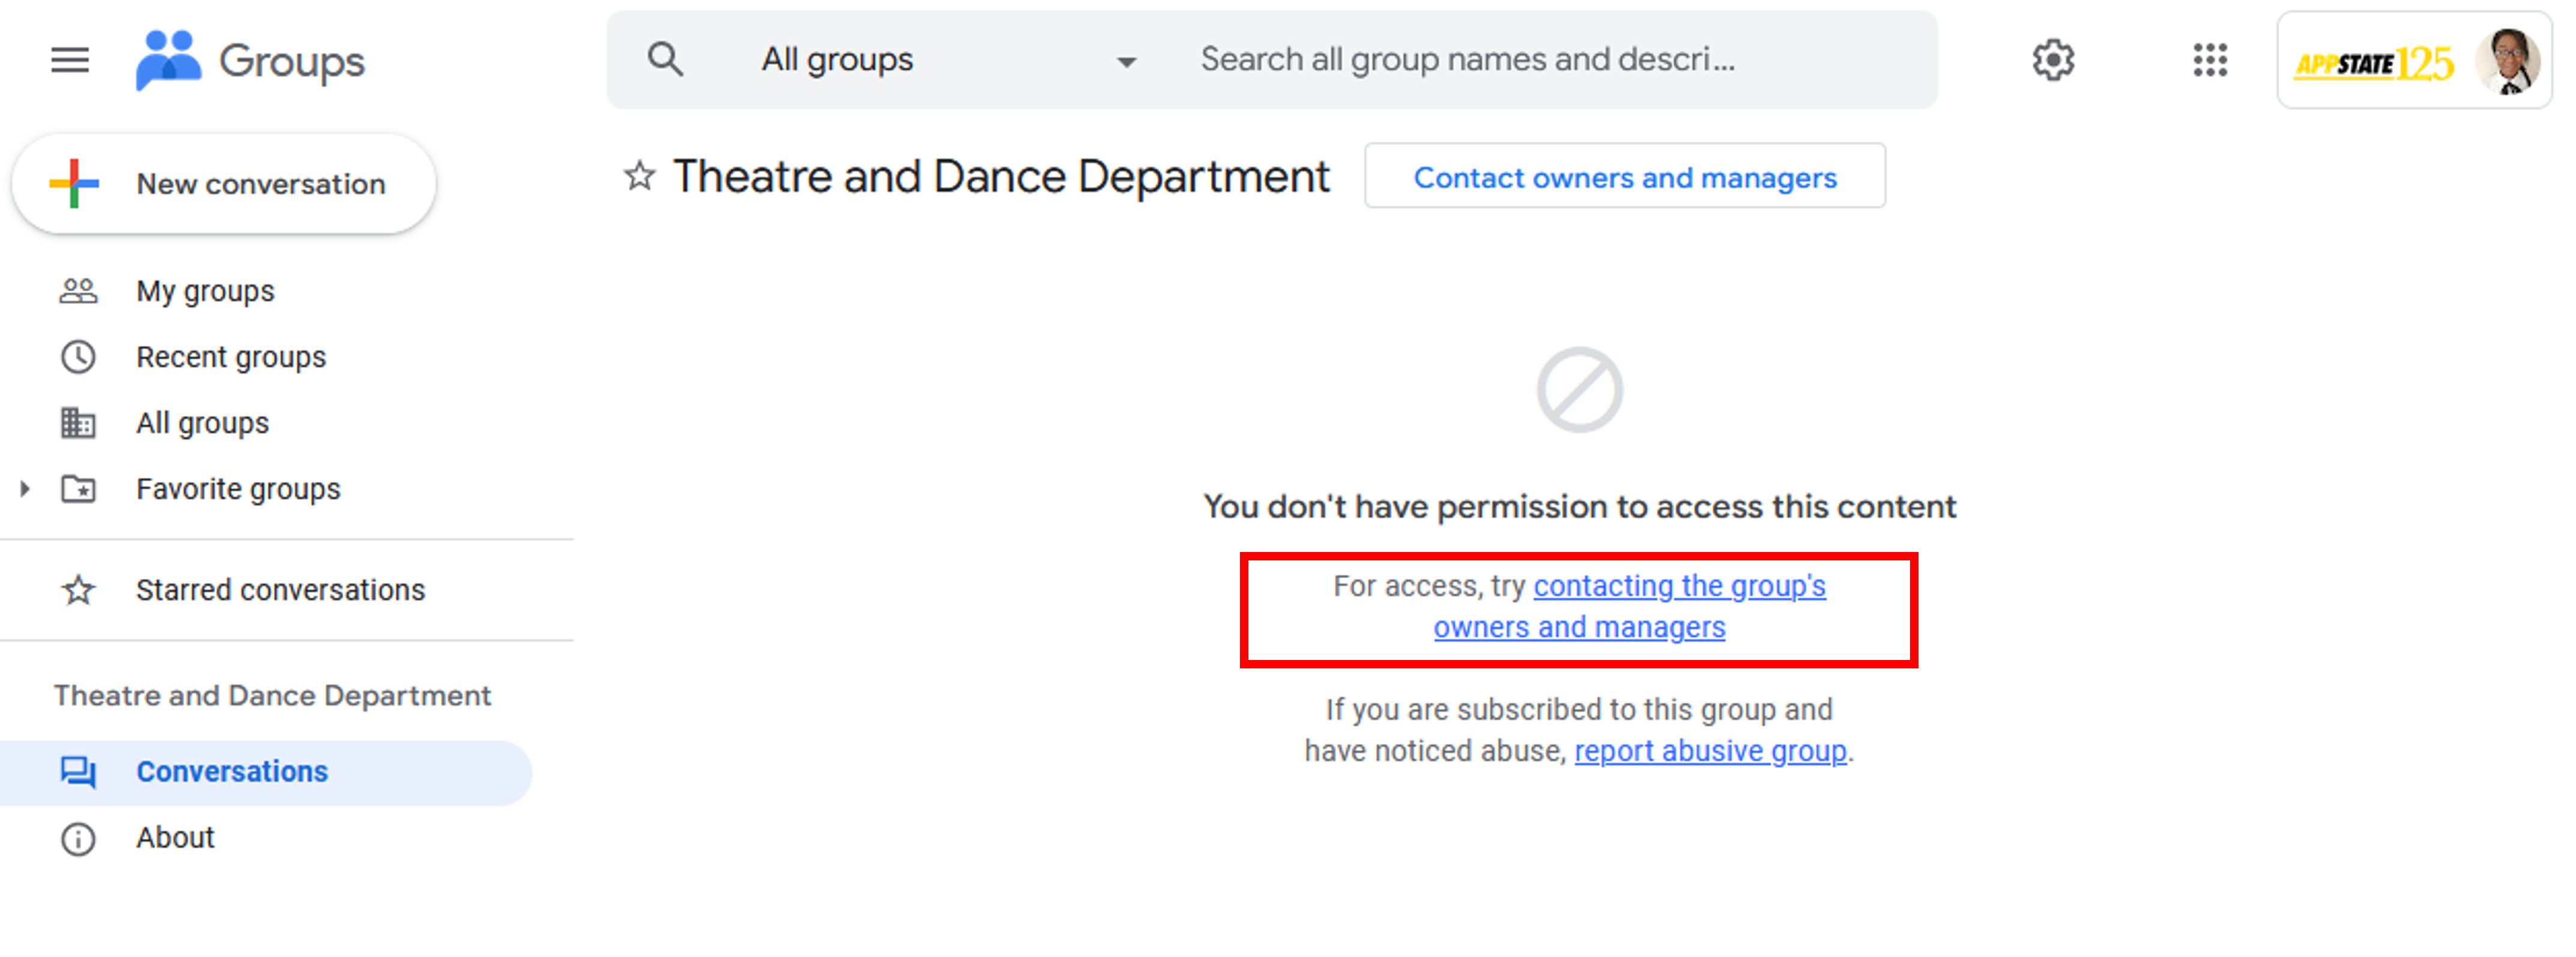Viewport: 2576px width, 957px height.
Task: Open Recent groups
Action: pyautogui.click(x=231, y=356)
